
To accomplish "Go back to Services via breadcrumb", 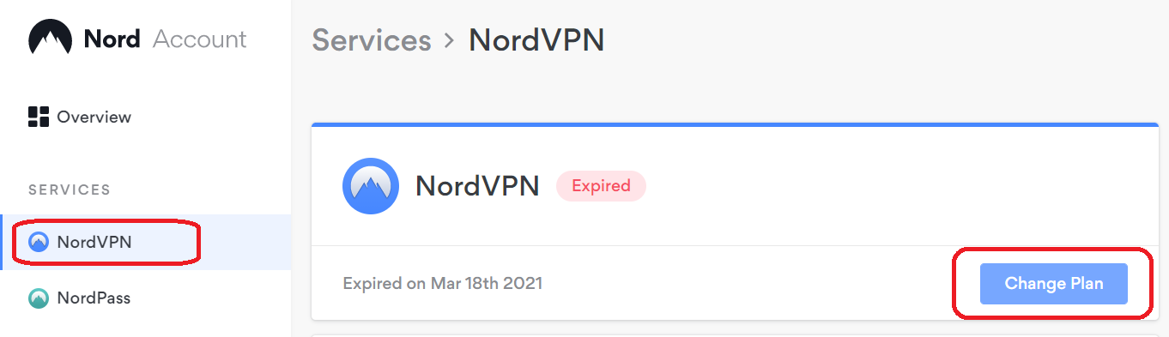I will pos(372,40).
